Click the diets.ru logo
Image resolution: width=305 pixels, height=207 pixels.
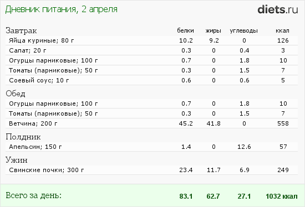tap(278, 9)
